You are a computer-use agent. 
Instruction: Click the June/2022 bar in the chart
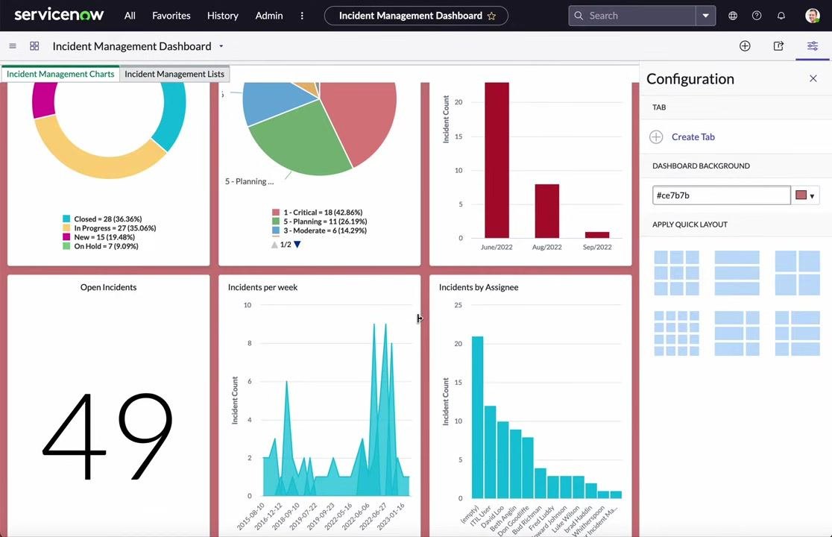click(x=497, y=160)
